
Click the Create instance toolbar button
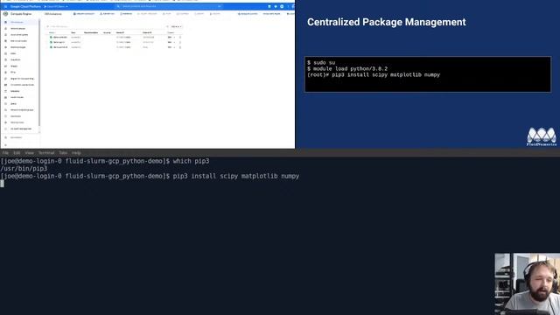point(84,14)
